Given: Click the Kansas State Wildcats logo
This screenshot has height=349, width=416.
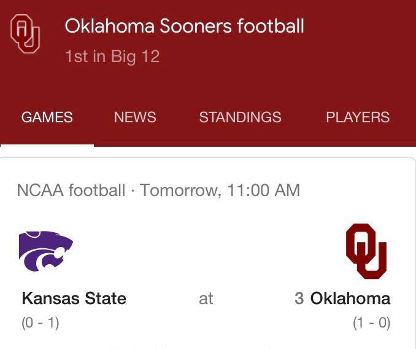Looking at the screenshot, I should [x=46, y=251].
